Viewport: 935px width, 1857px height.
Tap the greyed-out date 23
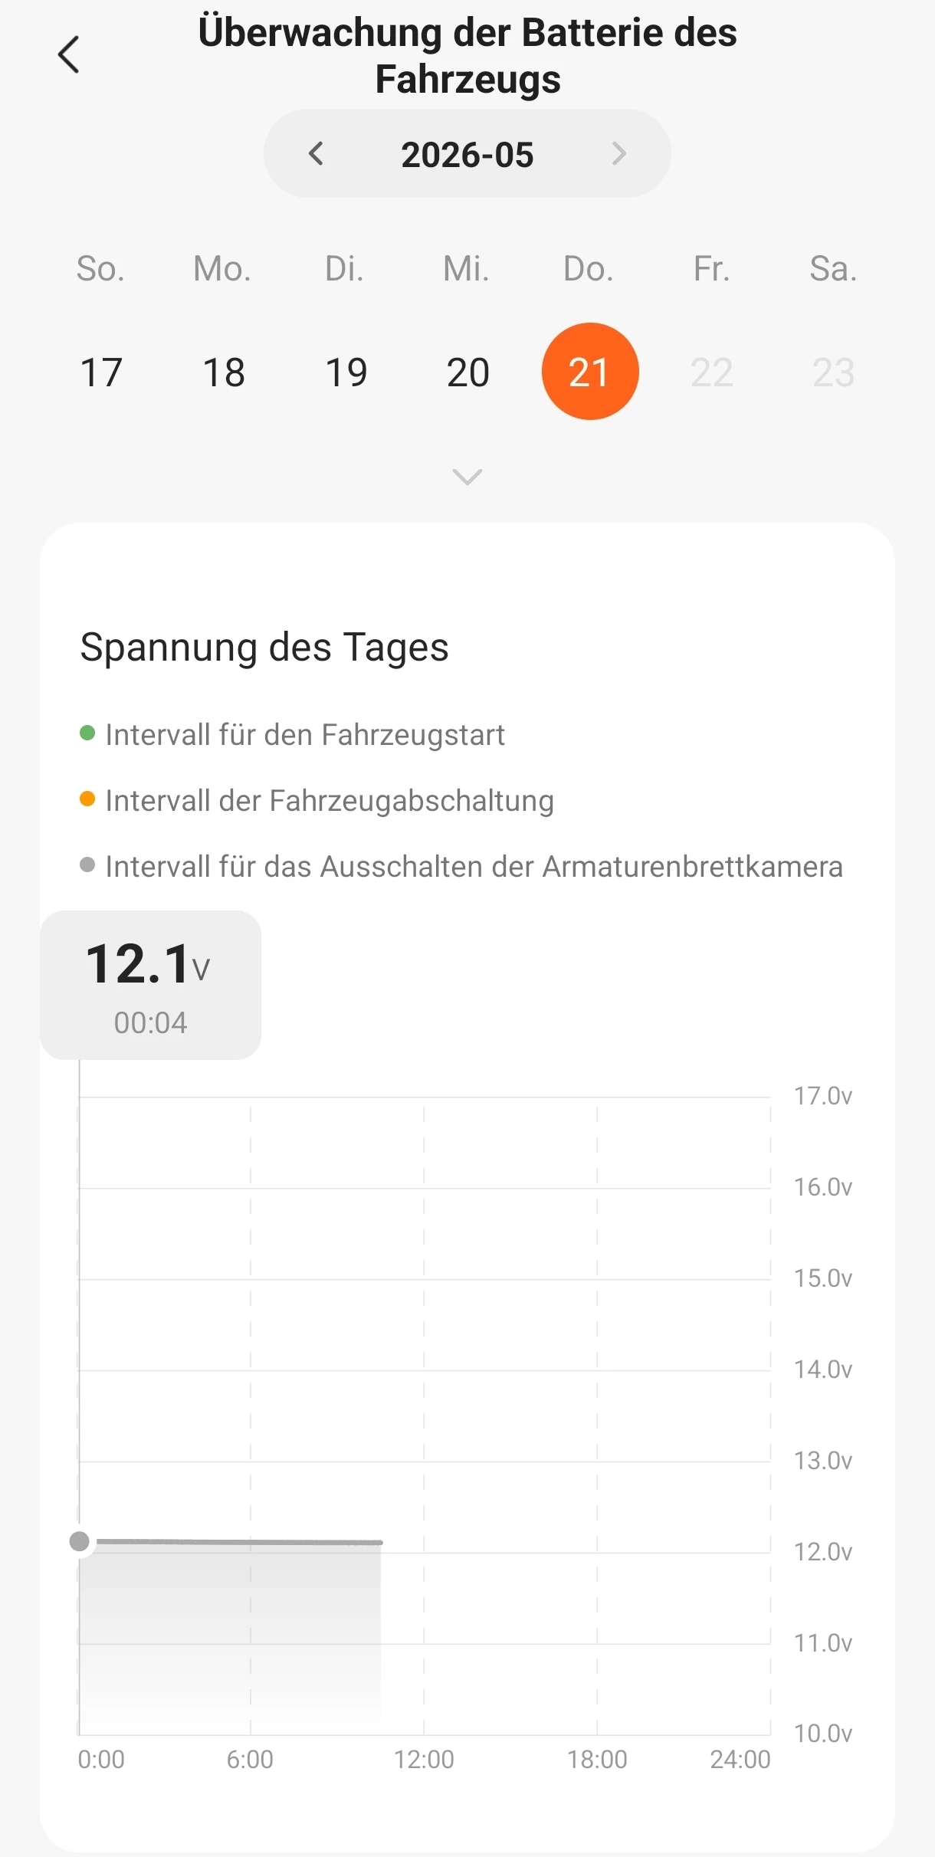[834, 372]
